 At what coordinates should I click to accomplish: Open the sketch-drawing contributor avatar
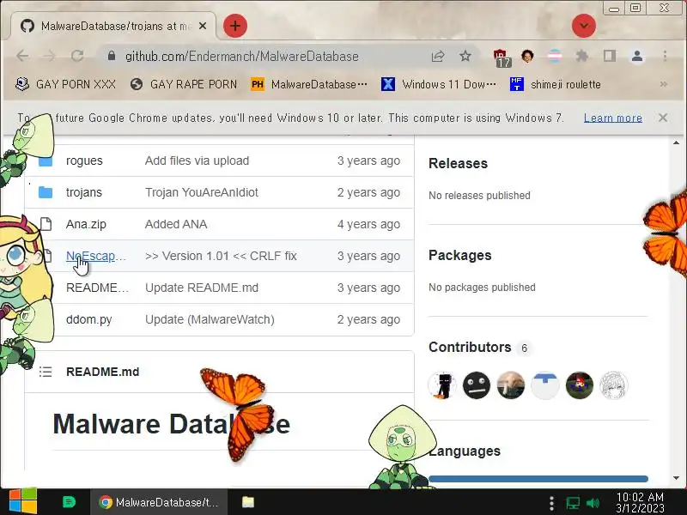point(614,385)
